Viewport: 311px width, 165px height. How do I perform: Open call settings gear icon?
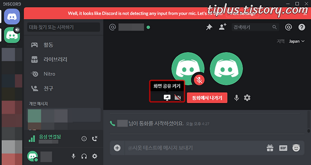247,98
